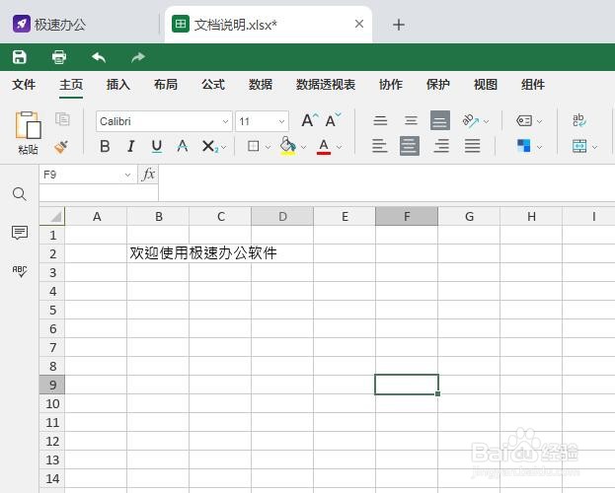
Task: Click the number format tag icon
Action: 524,120
